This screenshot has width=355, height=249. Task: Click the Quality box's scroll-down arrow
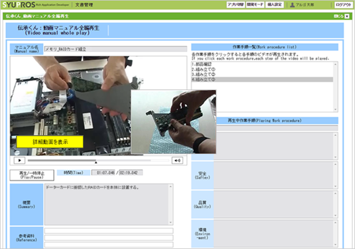[335, 215]
